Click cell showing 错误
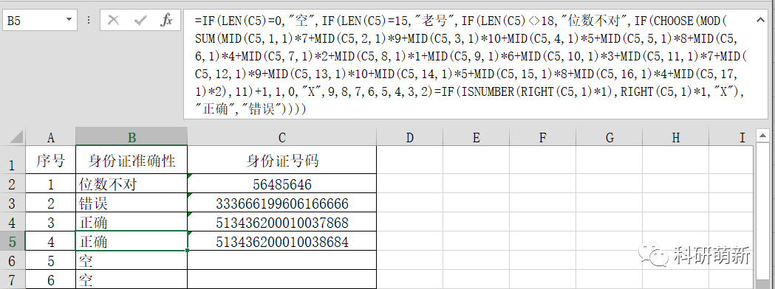Image resolution: width=775 pixels, height=289 pixels. pos(132,203)
